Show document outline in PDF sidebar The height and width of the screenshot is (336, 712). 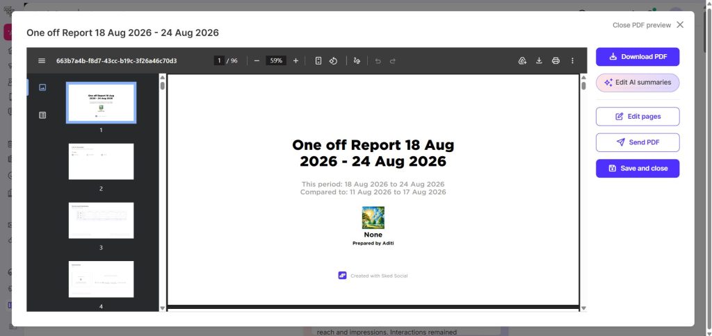[42, 115]
